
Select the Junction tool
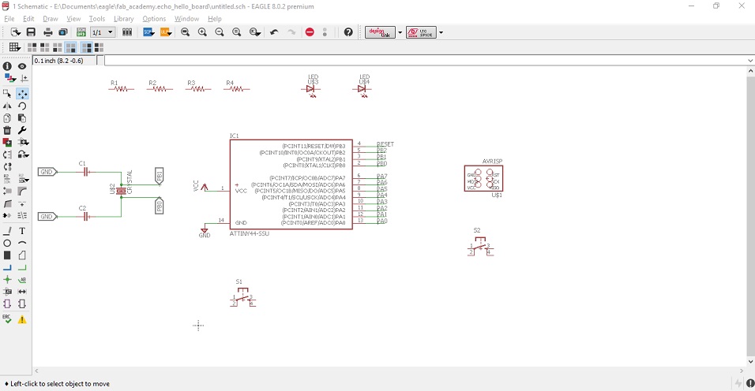(x=7, y=280)
